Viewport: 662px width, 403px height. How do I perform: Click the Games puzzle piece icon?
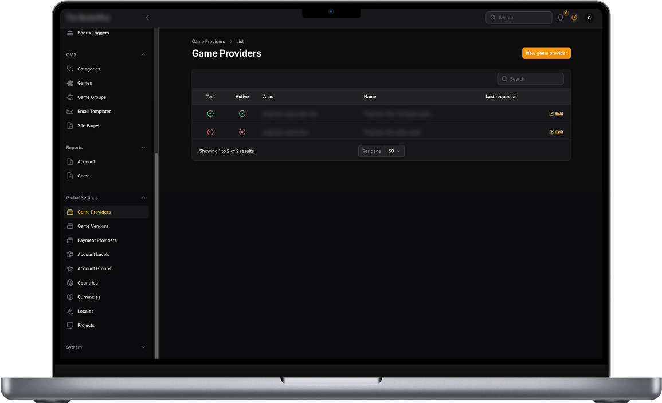coord(70,83)
